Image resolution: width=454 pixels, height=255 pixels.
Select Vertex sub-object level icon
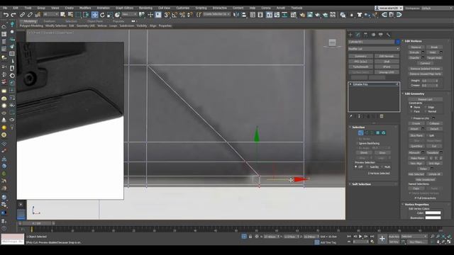(x=360, y=132)
